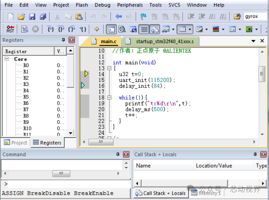269x200 pixels.
Task: Click the Paste clipboard icon
Action: click(x=79, y=16)
